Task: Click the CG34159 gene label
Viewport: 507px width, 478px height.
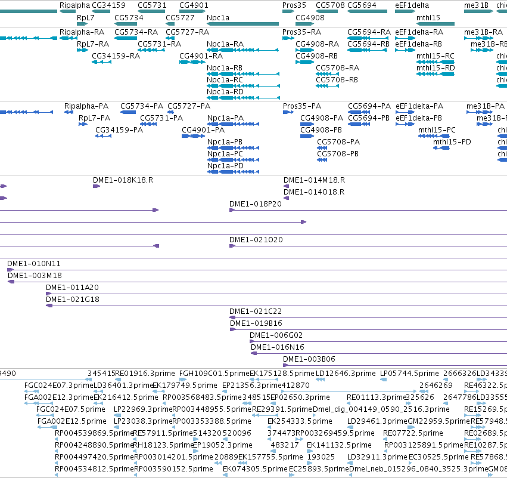Action: [108, 5]
